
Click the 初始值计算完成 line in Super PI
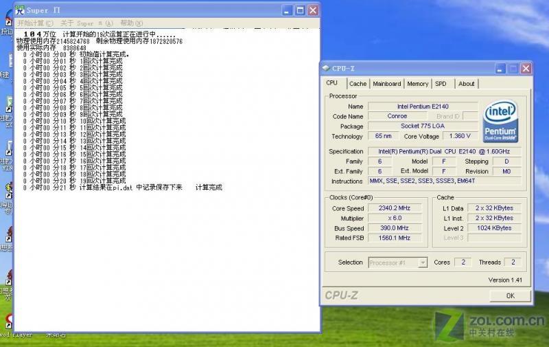pos(76,54)
